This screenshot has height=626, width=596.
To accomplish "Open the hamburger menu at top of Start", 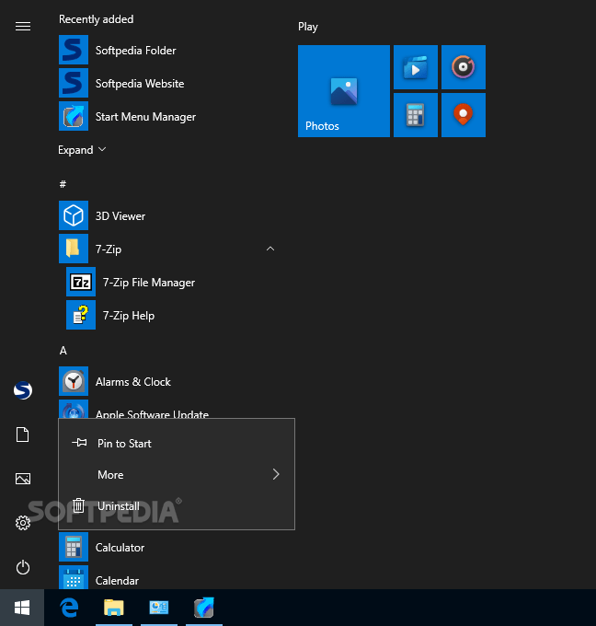I will 23,27.
